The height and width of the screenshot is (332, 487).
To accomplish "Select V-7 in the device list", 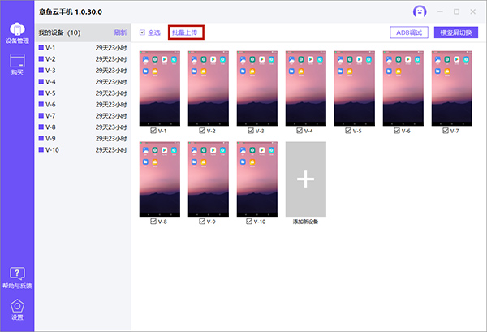I will (51, 116).
